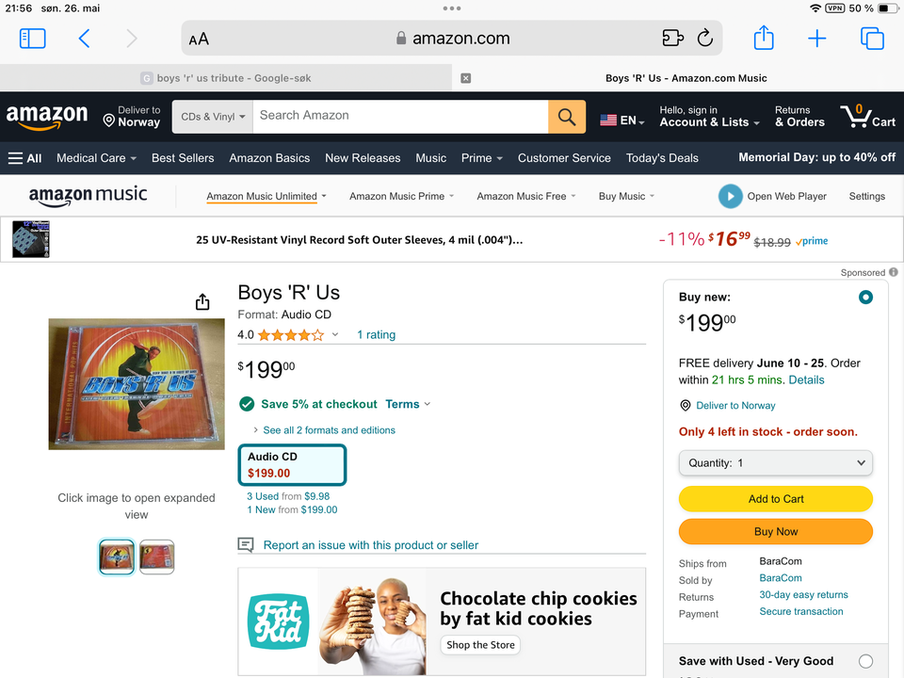
Task: Share the Boys 'R' Us product
Action: 202,301
